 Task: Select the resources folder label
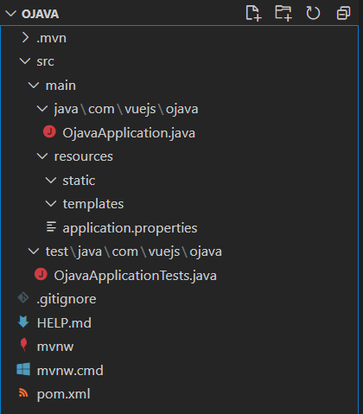[84, 156]
